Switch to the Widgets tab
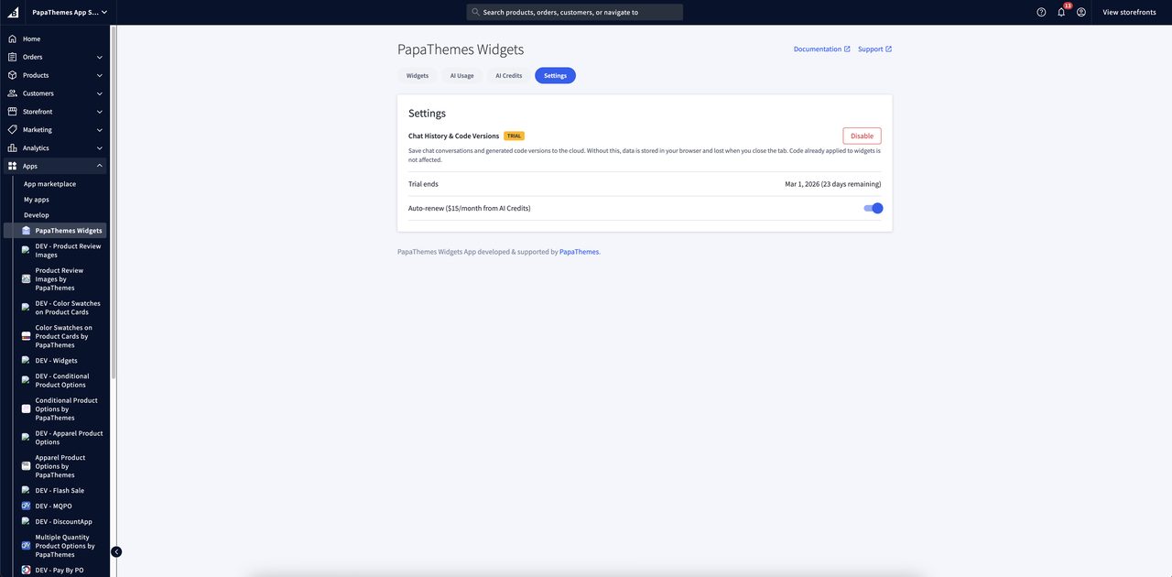Image resolution: width=1172 pixels, height=577 pixels. (419, 75)
